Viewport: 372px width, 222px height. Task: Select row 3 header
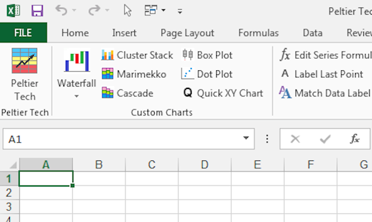click(x=9, y=207)
